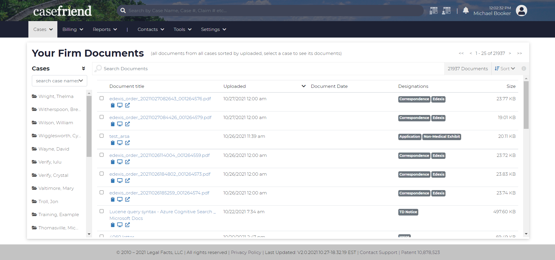
Task: Open the Sort dropdown
Action: pos(505,68)
